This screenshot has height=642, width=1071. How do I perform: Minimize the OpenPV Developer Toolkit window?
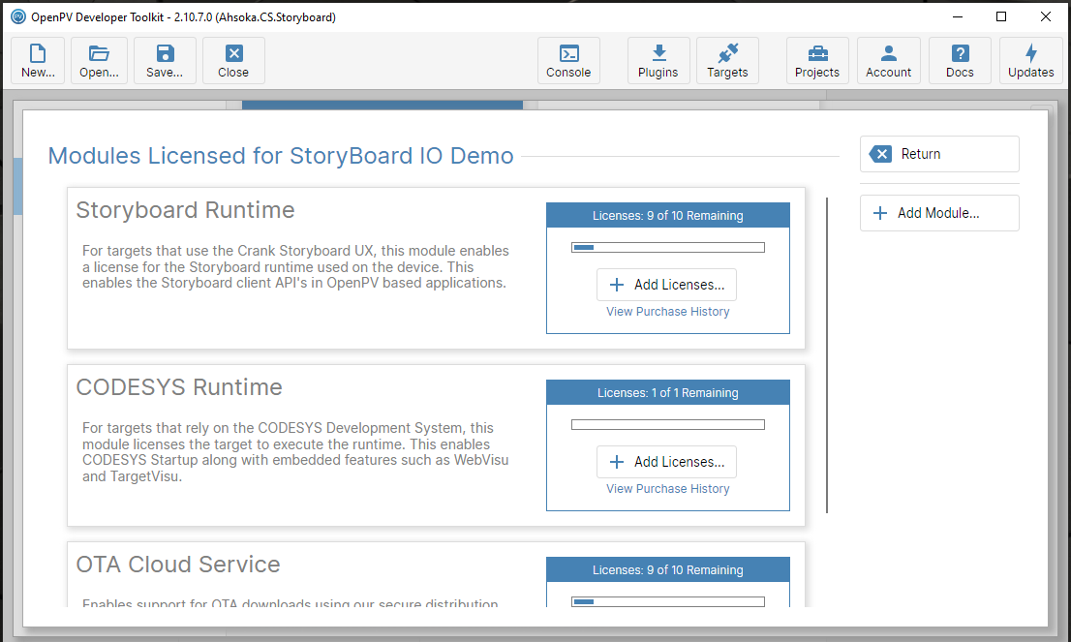click(958, 17)
